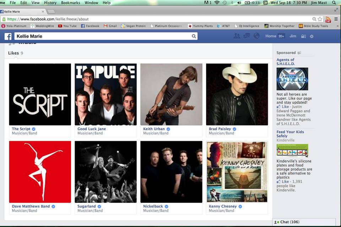341x227 pixels.
Task: Click the fullscreen arrows icon of Chrome window
Action: pos(336,10)
